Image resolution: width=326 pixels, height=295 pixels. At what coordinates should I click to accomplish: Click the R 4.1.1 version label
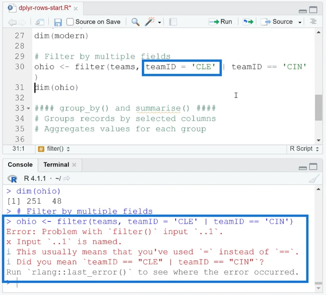click(x=35, y=178)
